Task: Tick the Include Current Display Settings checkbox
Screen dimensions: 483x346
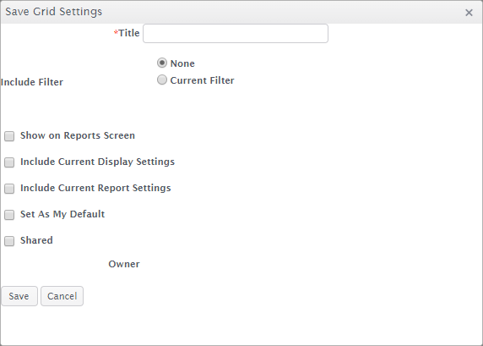Action: (x=9, y=162)
